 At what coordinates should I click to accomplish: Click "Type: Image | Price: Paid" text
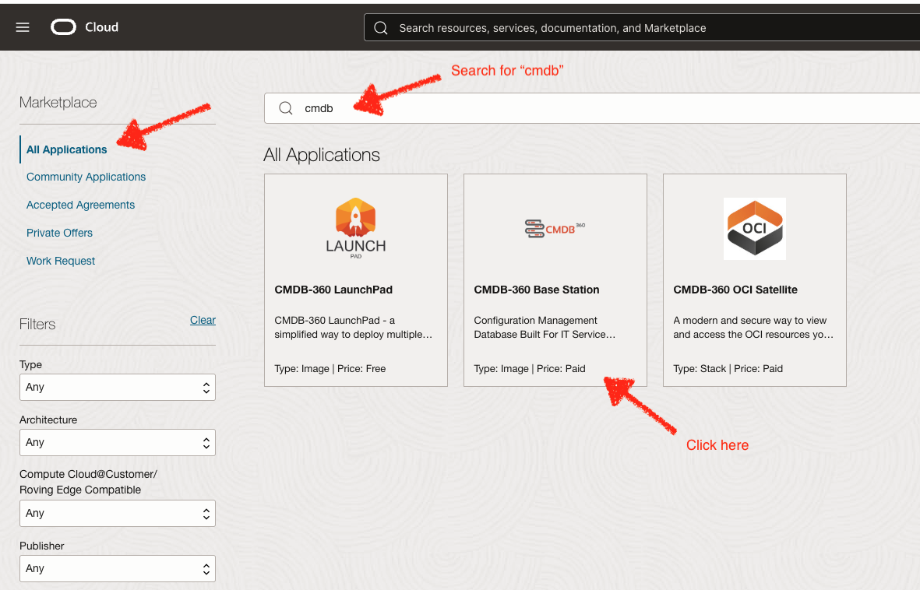pyautogui.click(x=530, y=369)
